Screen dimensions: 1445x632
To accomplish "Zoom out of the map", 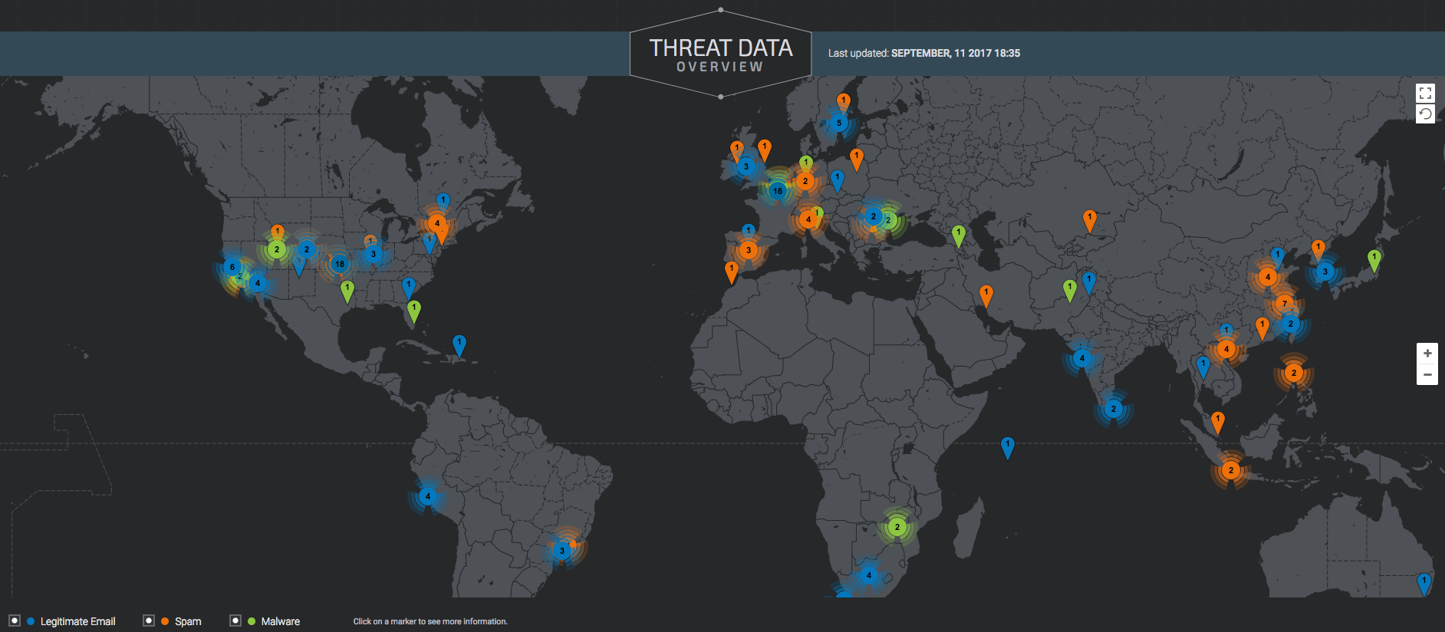I will point(1427,375).
